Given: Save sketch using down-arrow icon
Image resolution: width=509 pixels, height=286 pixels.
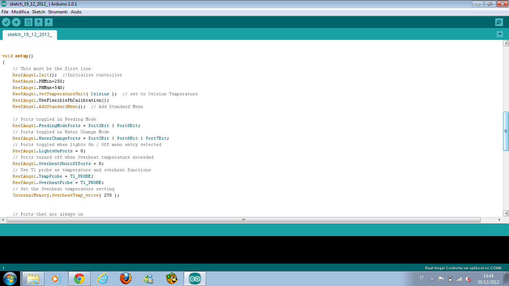Looking at the screenshot, I should click(48, 22).
